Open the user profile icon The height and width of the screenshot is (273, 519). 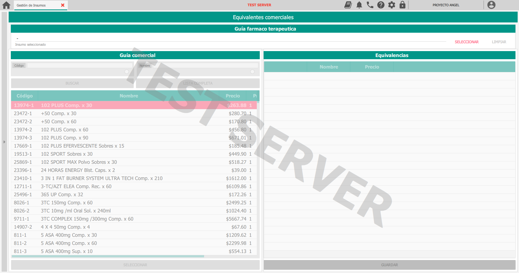click(491, 5)
